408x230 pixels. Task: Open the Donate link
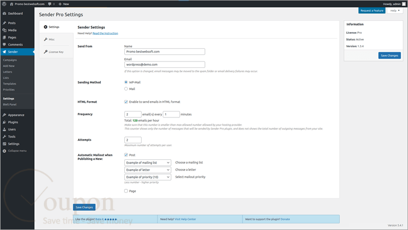(x=285, y=219)
